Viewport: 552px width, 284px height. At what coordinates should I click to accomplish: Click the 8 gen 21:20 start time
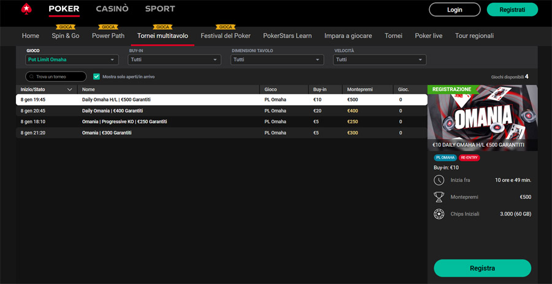click(33, 133)
